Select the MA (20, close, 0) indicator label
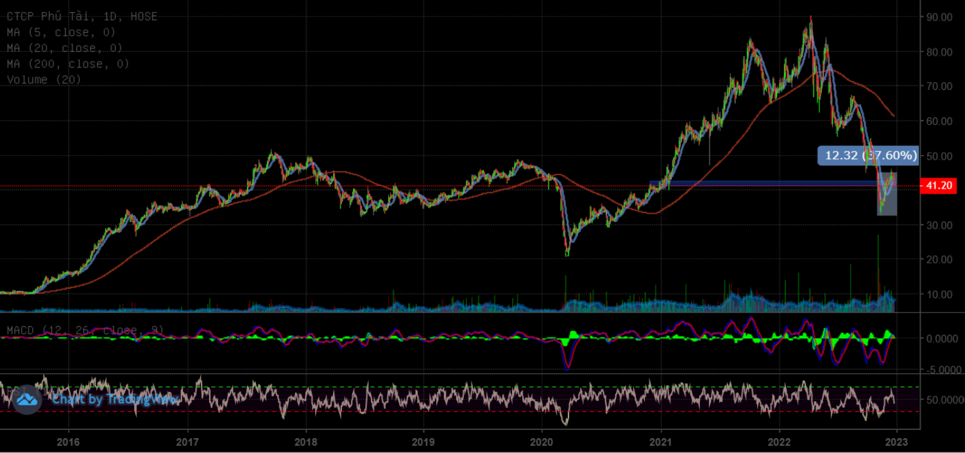The height and width of the screenshot is (453, 965). [x=64, y=48]
